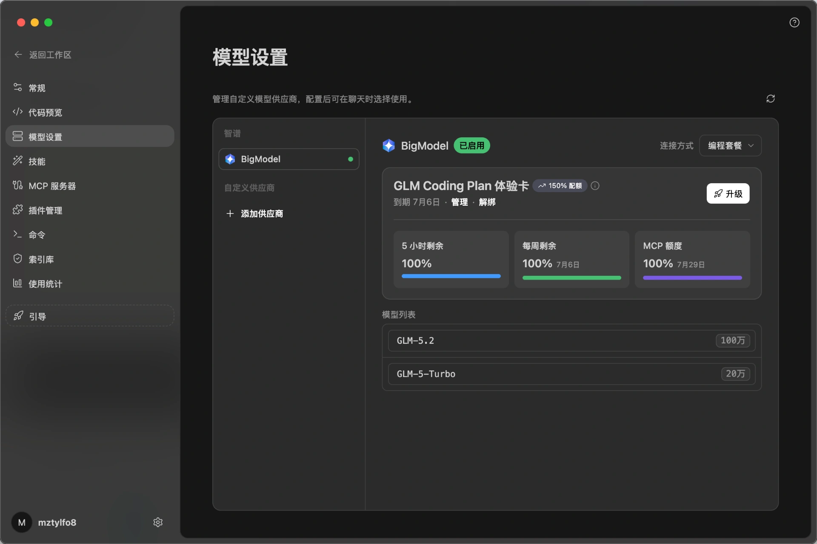Open the 索引库 page
This screenshot has height=544, width=817.
click(x=90, y=259)
